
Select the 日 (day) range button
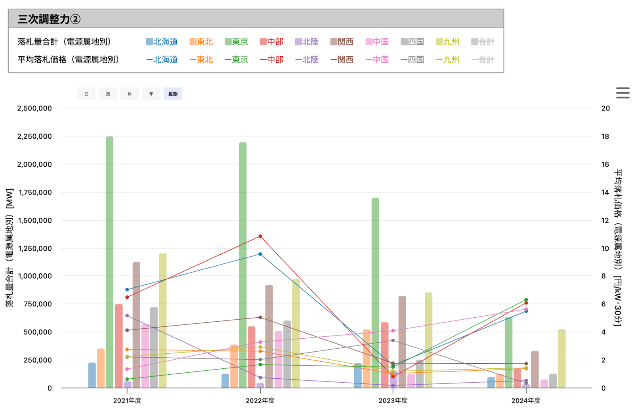point(86,94)
